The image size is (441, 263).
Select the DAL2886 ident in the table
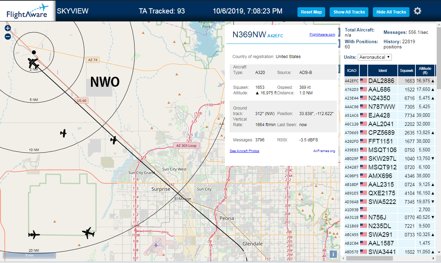pyautogui.click(x=381, y=81)
